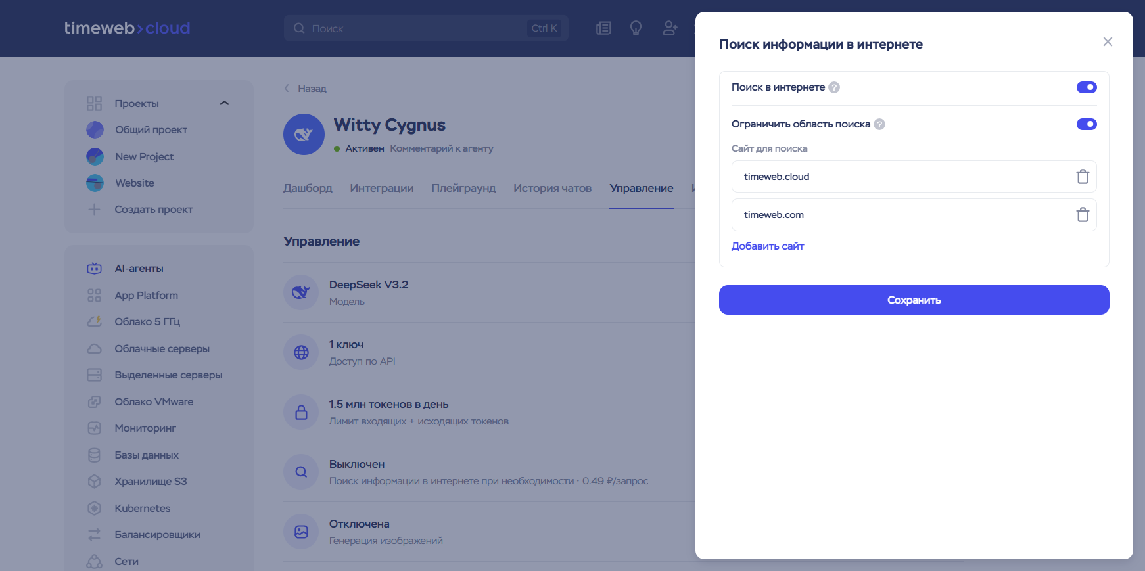Click the Добавить сайт link
The width and height of the screenshot is (1145, 571).
click(x=768, y=246)
